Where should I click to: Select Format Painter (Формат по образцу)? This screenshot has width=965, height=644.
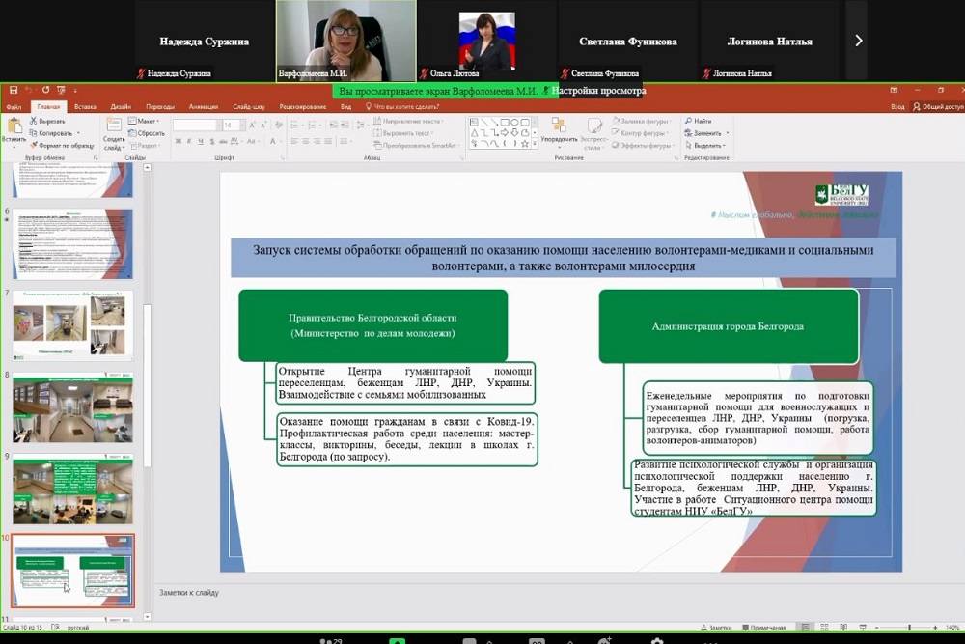(x=62, y=145)
